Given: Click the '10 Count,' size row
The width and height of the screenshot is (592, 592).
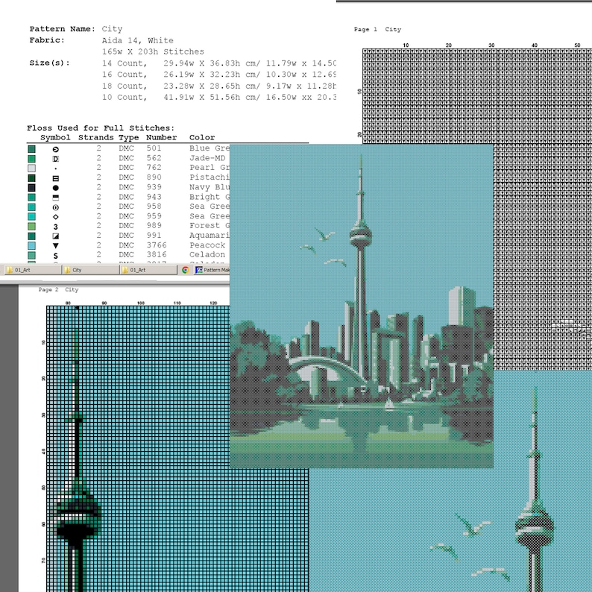Looking at the screenshot, I should point(218,97).
